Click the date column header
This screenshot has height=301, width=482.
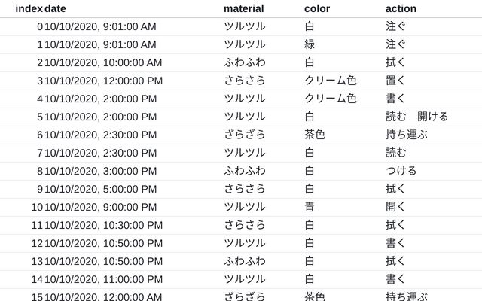pos(54,8)
